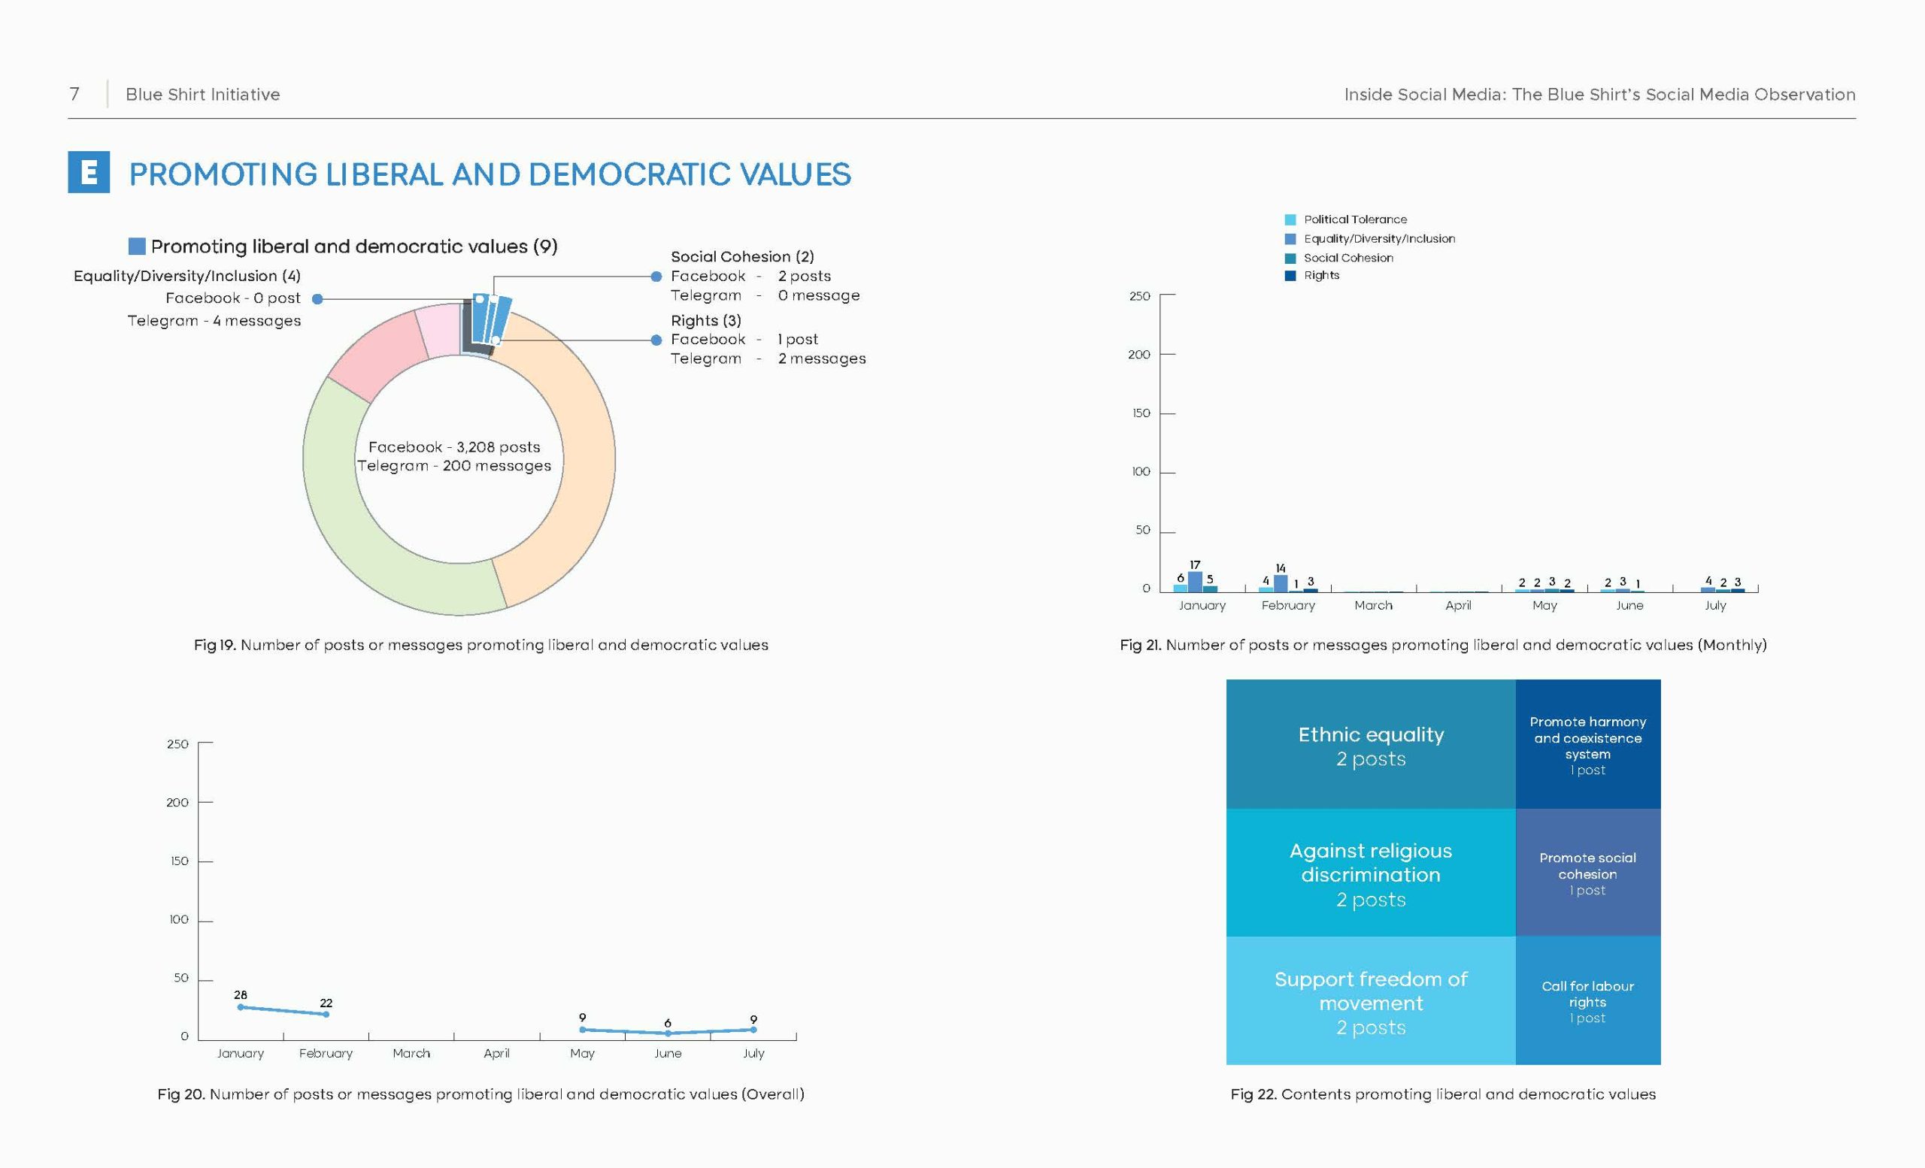
Task: Click the Equality/Diversity/Inclusion legend swatch
Action: click(x=1290, y=239)
